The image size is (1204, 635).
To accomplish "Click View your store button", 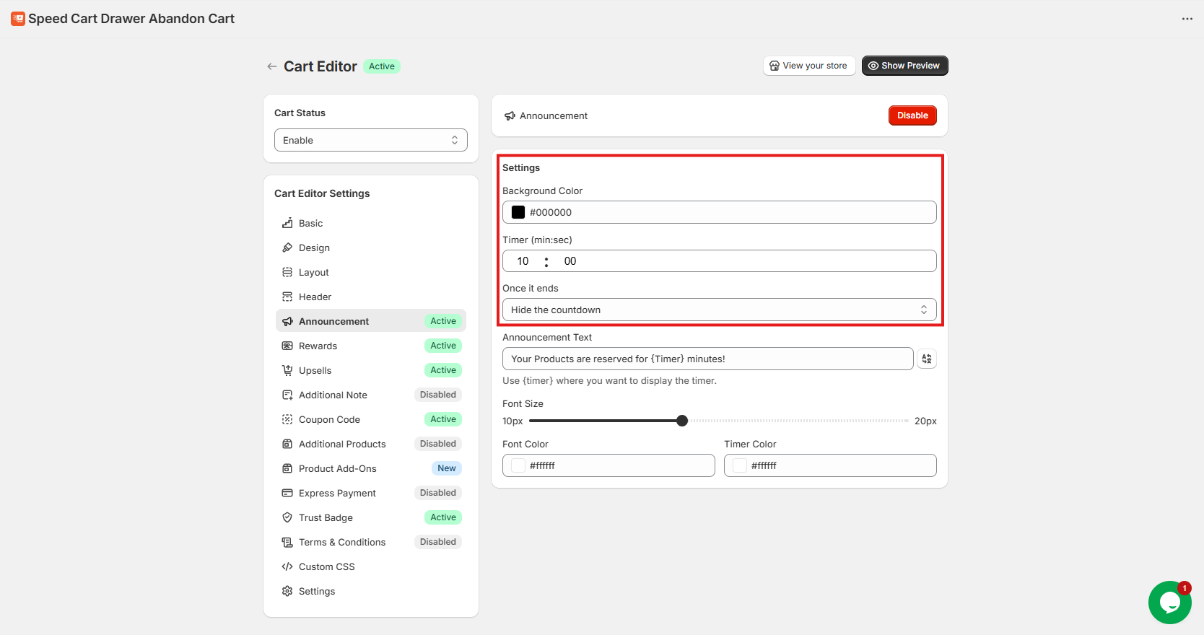I will (808, 66).
